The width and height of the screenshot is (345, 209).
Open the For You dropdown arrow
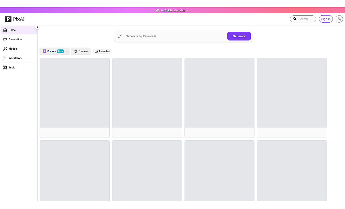click(x=66, y=51)
